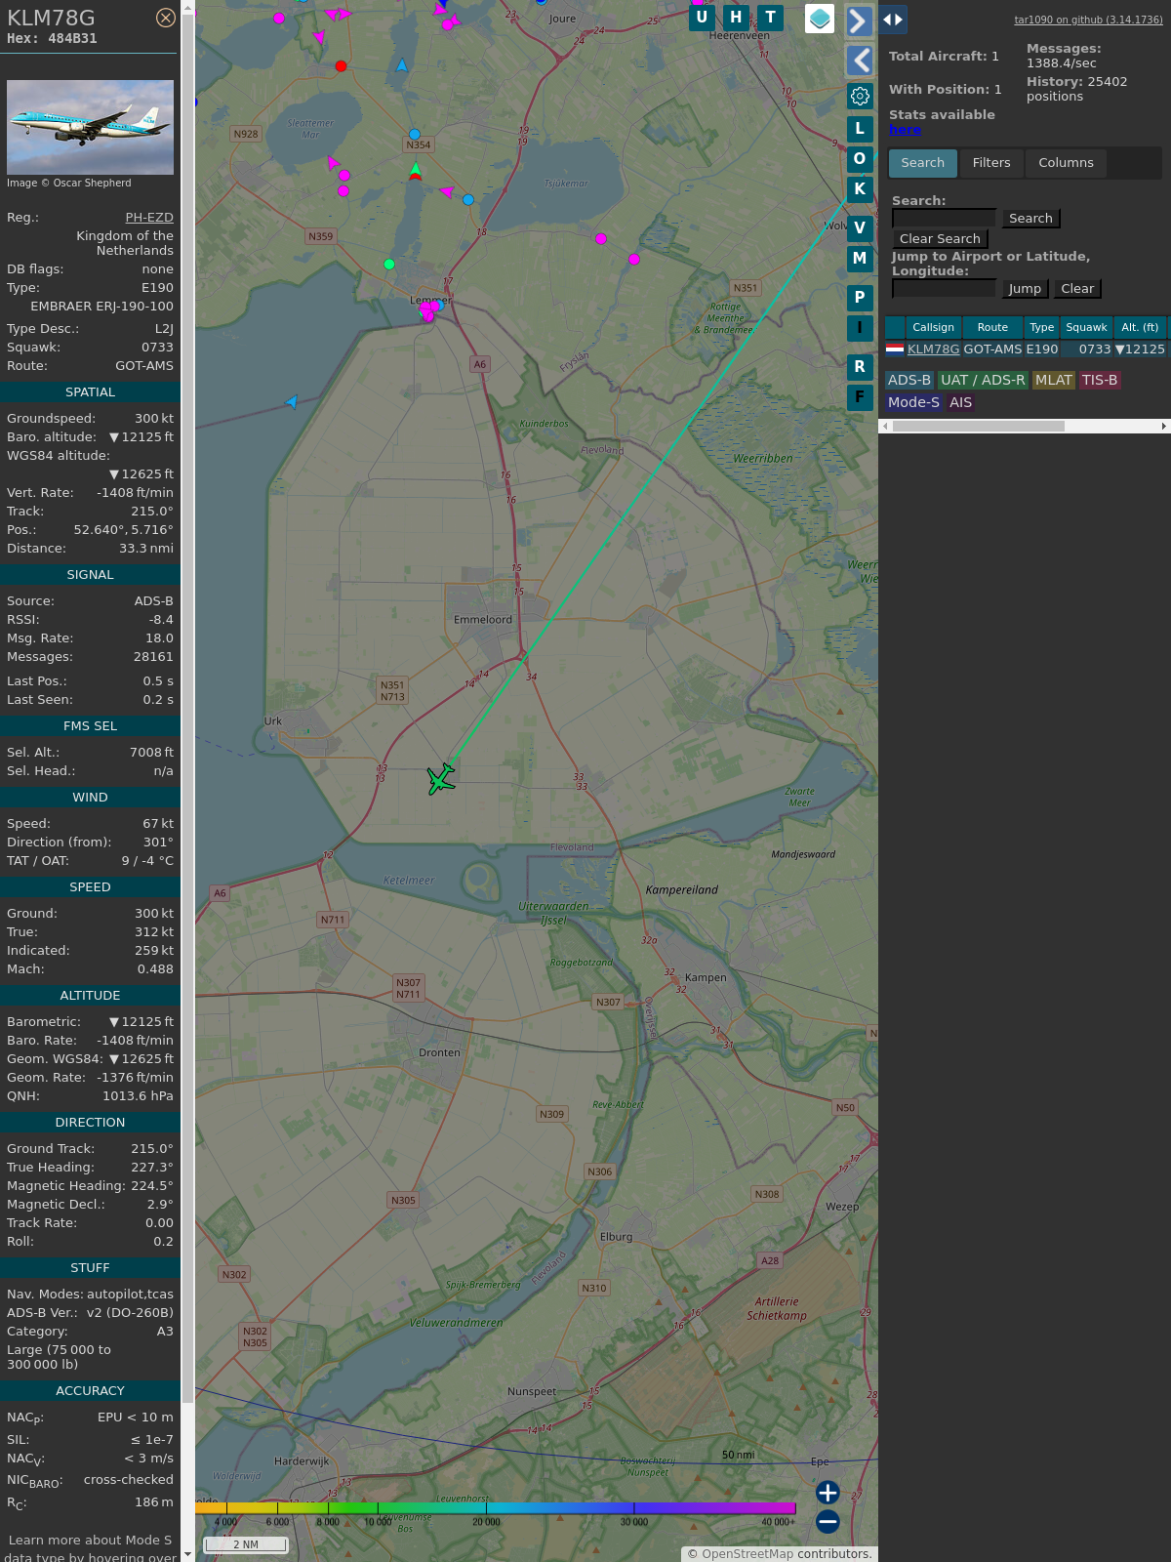Screen dimensions: 1171x1562
Task: Switch to the Search tab
Action: point(922,163)
